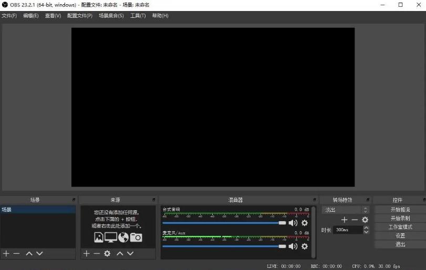Click the black preview canvas

[213, 107]
